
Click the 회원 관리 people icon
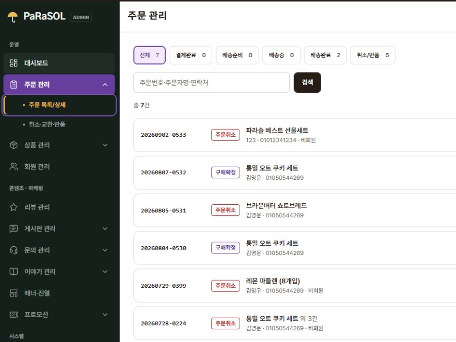click(14, 167)
